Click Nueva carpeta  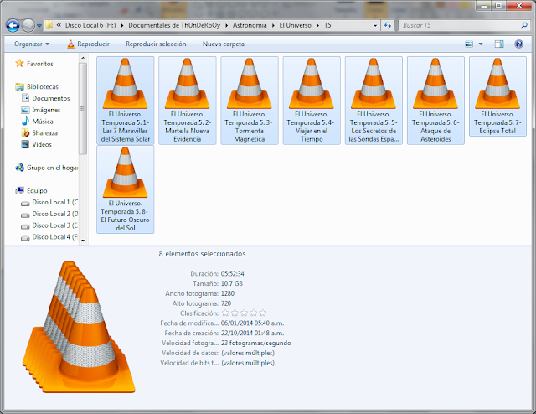pos(224,44)
